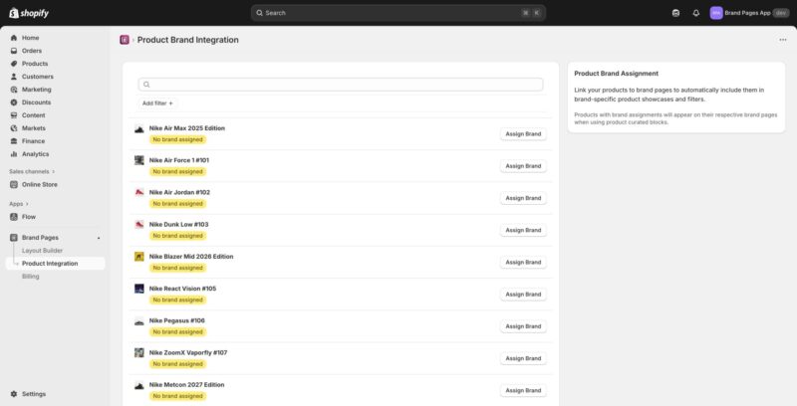Viewport: 797px width, 406px height.
Task: Open Layout Builder submenu item
Action: (x=42, y=251)
